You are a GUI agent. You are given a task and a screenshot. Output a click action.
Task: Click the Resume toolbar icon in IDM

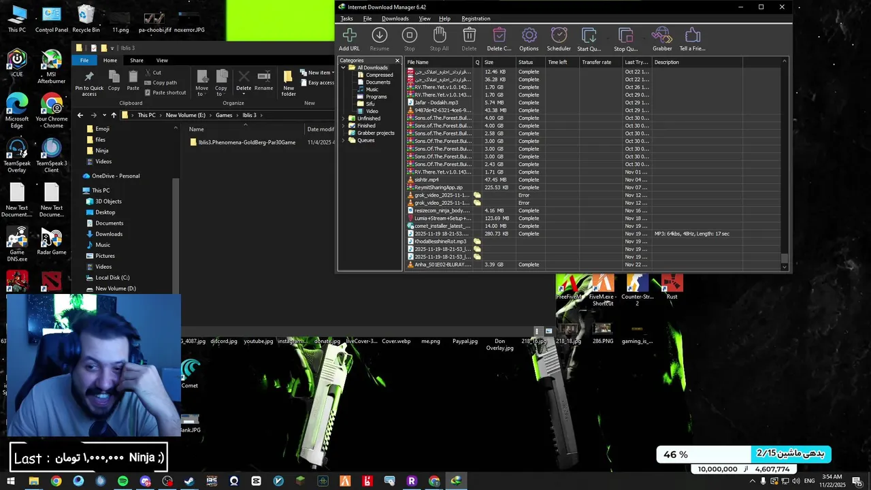(380, 39)
